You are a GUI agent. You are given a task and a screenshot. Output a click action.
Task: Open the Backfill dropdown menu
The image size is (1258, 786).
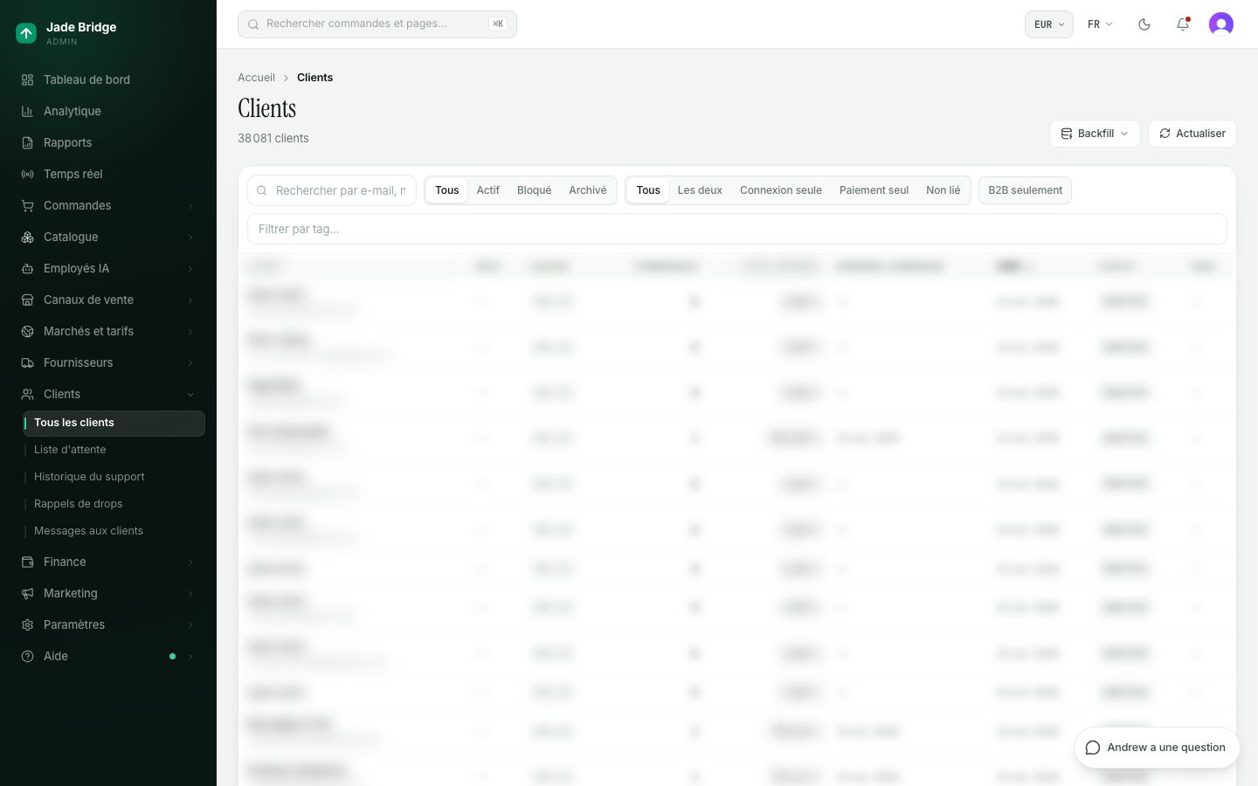[1095, 134]
